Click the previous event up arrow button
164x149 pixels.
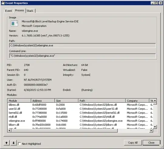tap(7, 143)
